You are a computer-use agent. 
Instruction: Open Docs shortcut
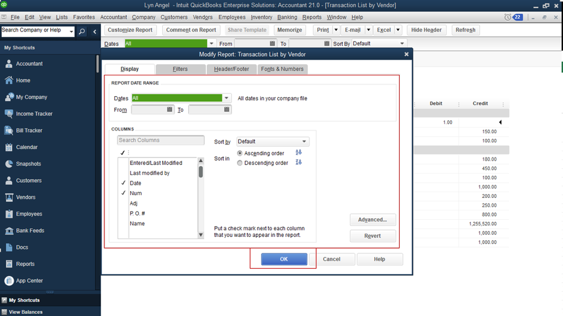click(22, 247)
